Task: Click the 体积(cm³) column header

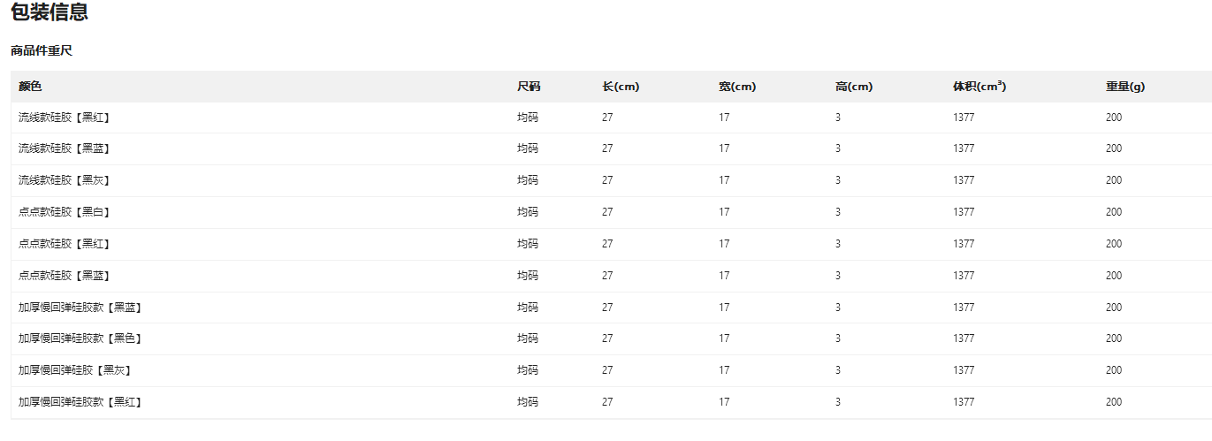Action: (x=980, y=87)
